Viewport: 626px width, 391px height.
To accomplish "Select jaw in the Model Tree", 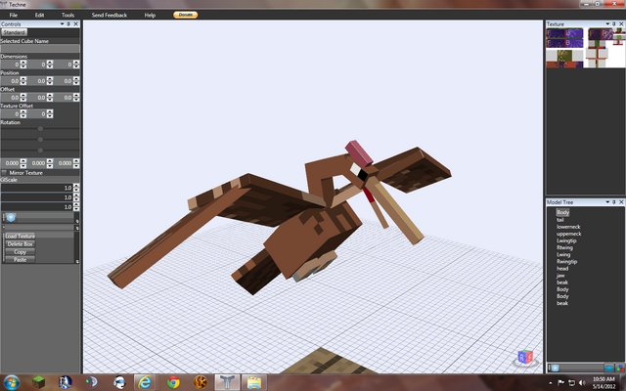I will coord(560,276).
